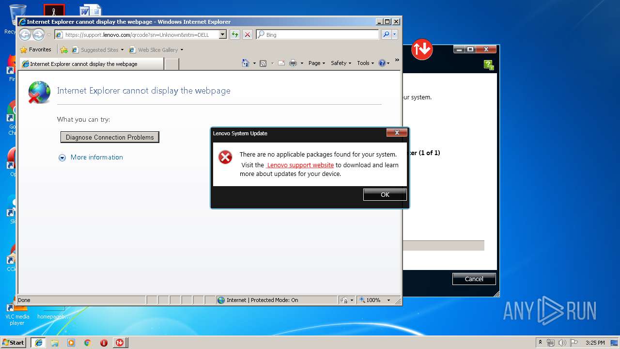Open the Safety menu

[x=341, y=63]
